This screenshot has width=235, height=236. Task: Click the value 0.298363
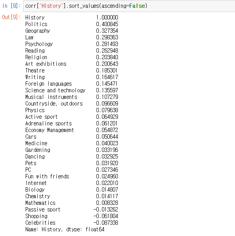107,37
